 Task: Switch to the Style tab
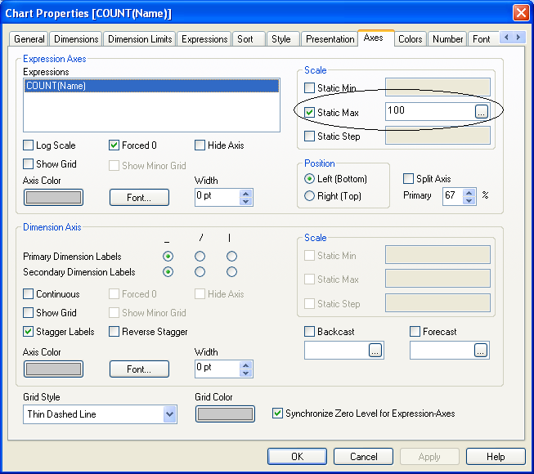281,39
